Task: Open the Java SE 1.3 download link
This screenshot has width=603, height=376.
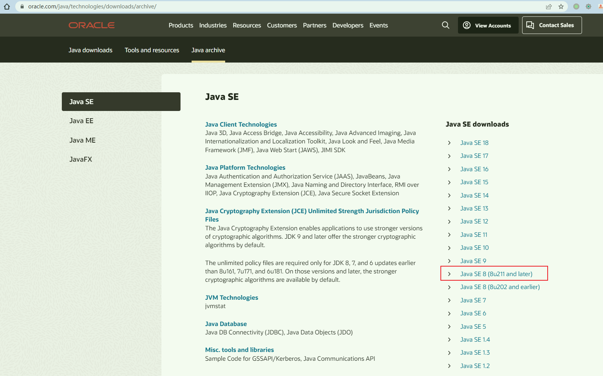Action: [x=475, y=352]
